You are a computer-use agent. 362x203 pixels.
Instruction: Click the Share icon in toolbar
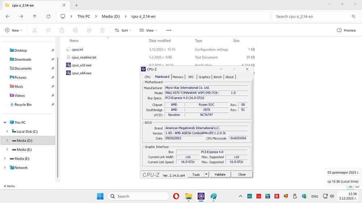[89, 30]
